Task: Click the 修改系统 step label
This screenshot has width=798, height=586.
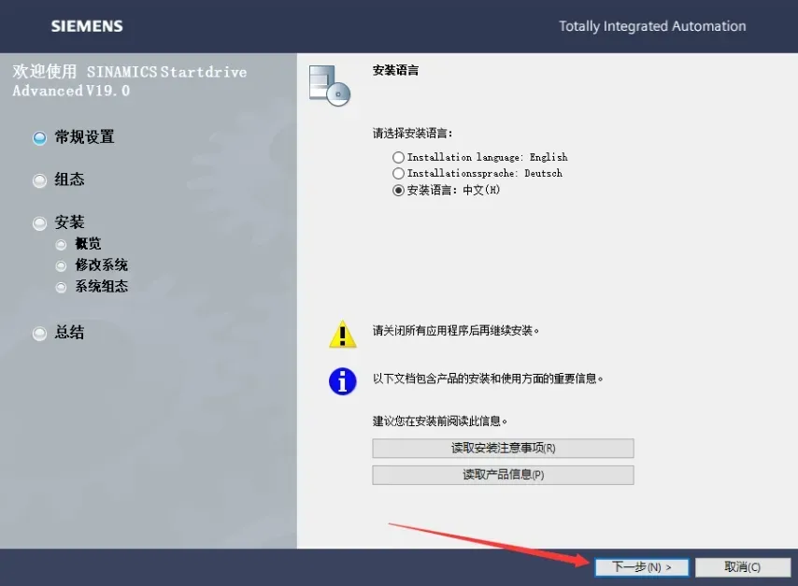Action: (101, 265)
